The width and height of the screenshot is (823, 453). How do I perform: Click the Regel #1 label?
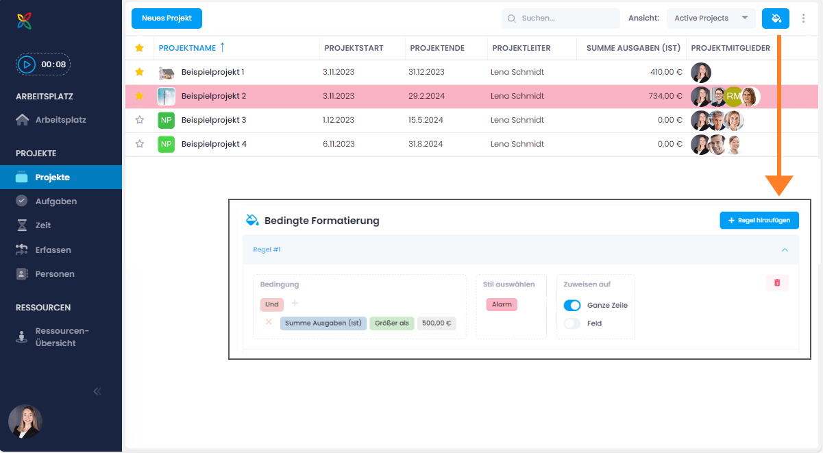(267, 250)
